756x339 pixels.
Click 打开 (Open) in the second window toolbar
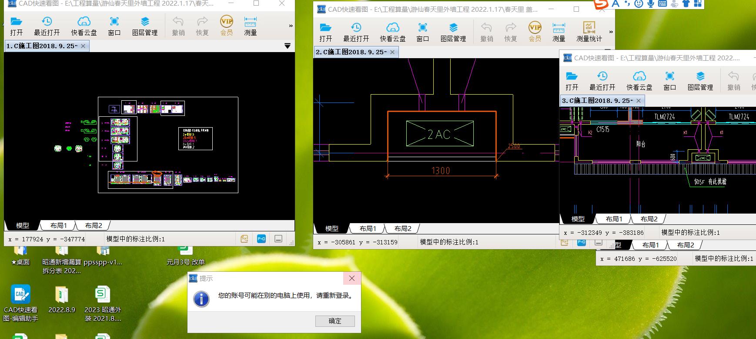[x=325, y=32]
